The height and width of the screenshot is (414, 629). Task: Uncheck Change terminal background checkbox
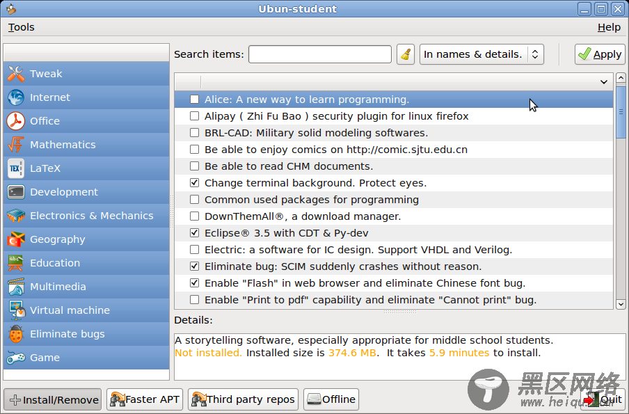point(195,183)
